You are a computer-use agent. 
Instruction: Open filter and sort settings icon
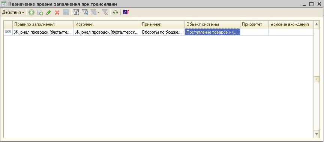[x=76, y=13]
